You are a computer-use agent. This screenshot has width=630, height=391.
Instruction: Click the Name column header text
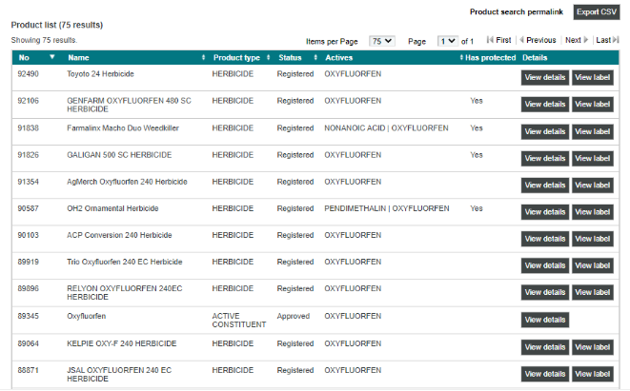point(78,58)
